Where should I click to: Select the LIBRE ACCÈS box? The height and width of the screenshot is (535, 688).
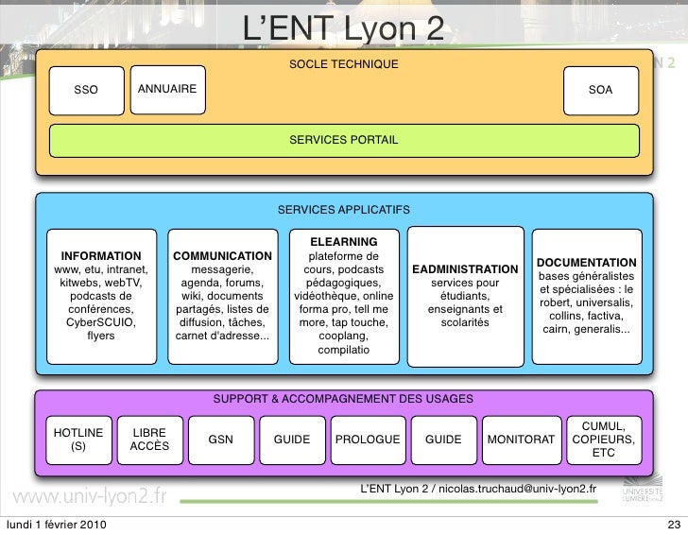(x=149, y=440)
